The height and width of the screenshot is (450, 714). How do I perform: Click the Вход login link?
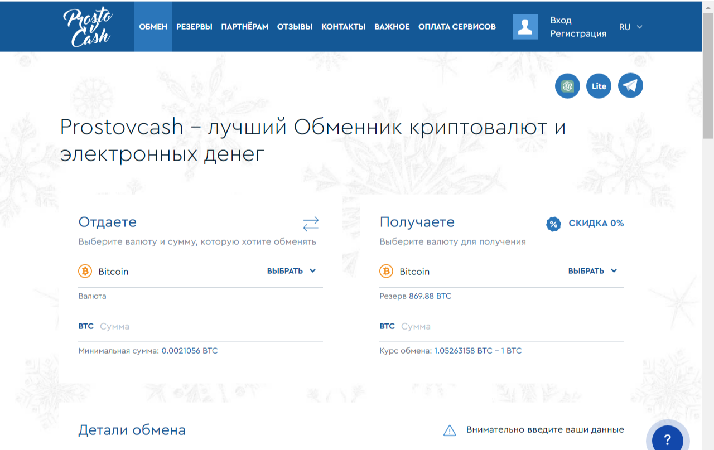click(561, 20)
